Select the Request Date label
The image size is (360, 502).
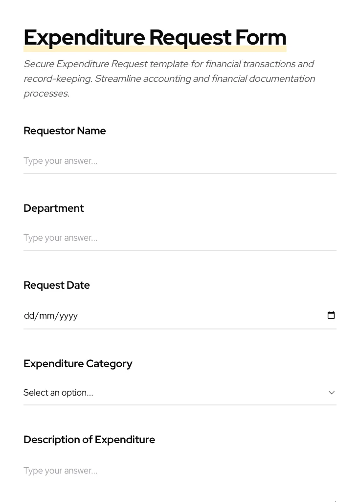pyautogui.click(x=57, y=285)
